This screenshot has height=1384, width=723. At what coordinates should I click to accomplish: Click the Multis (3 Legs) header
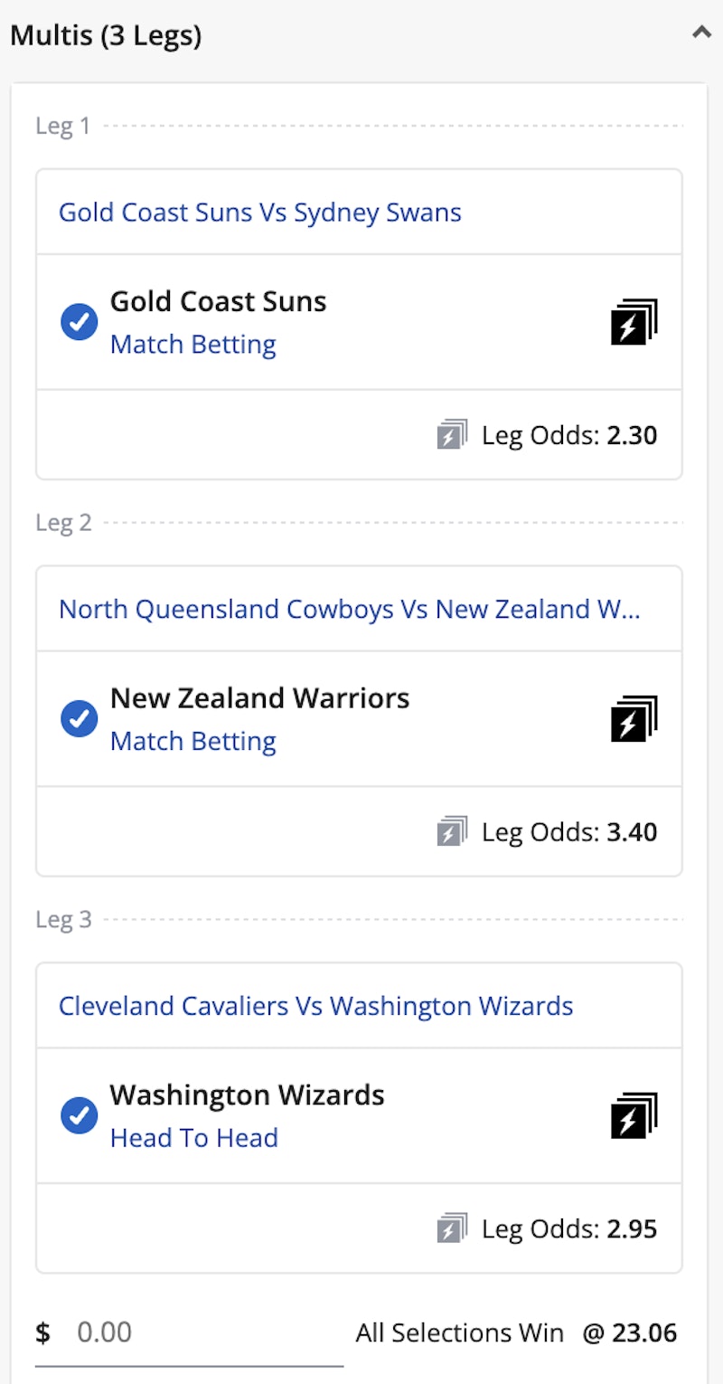pos(106,36)
